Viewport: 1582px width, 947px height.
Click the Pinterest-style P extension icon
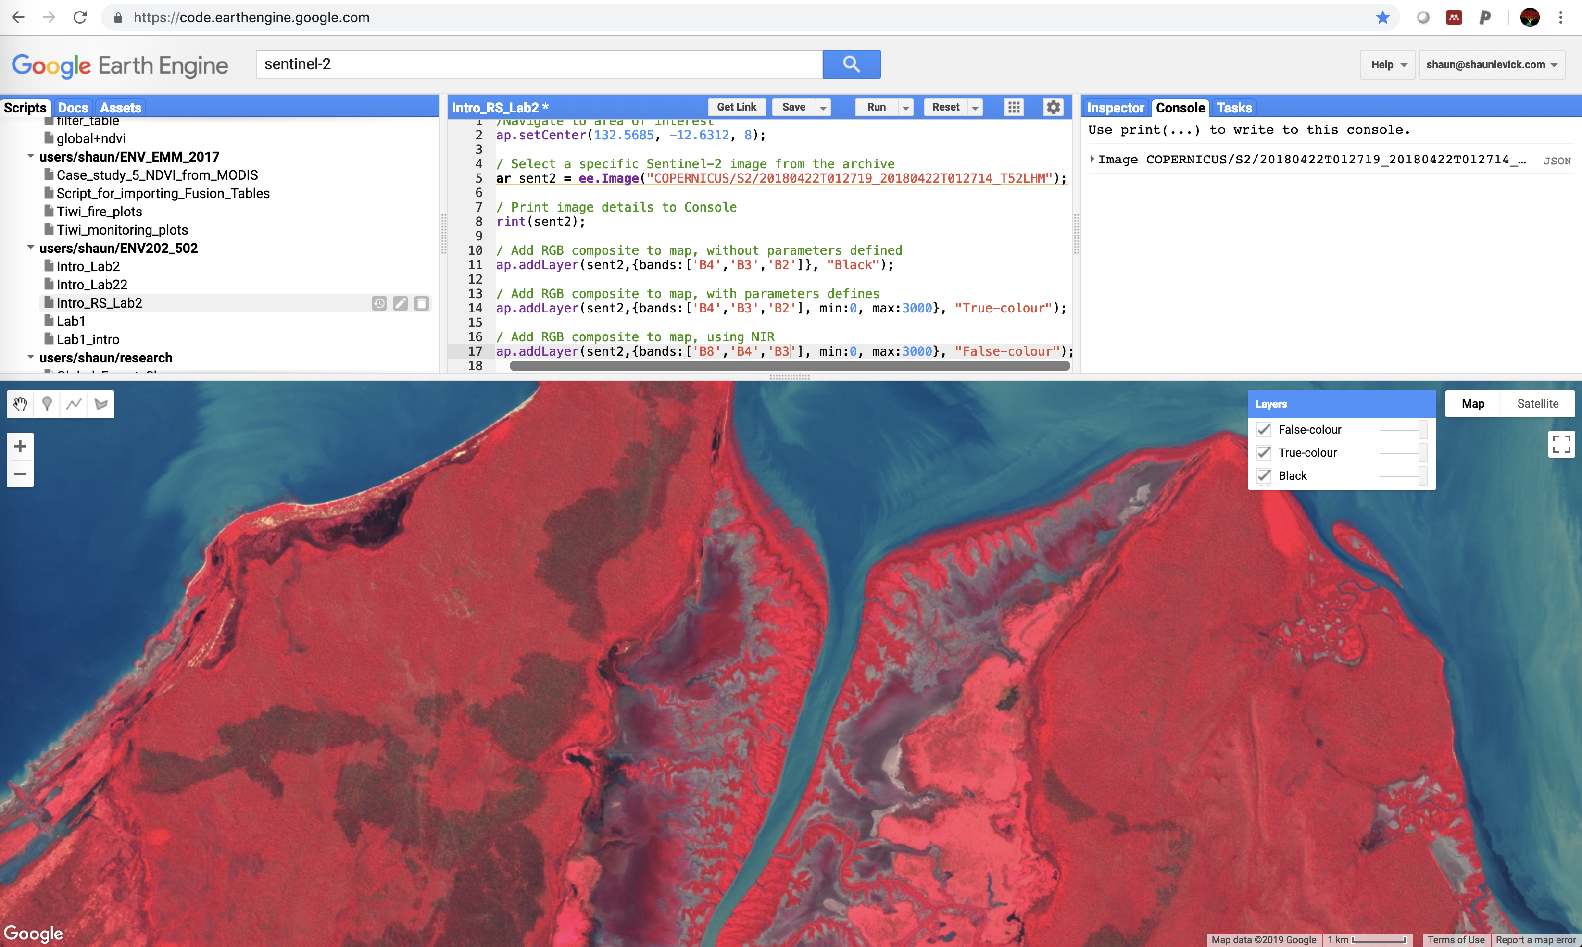click(x=1485, y=17)
